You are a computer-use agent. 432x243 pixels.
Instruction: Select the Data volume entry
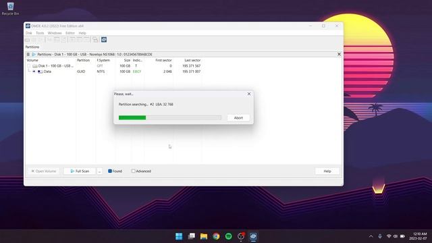click(47, 72)
